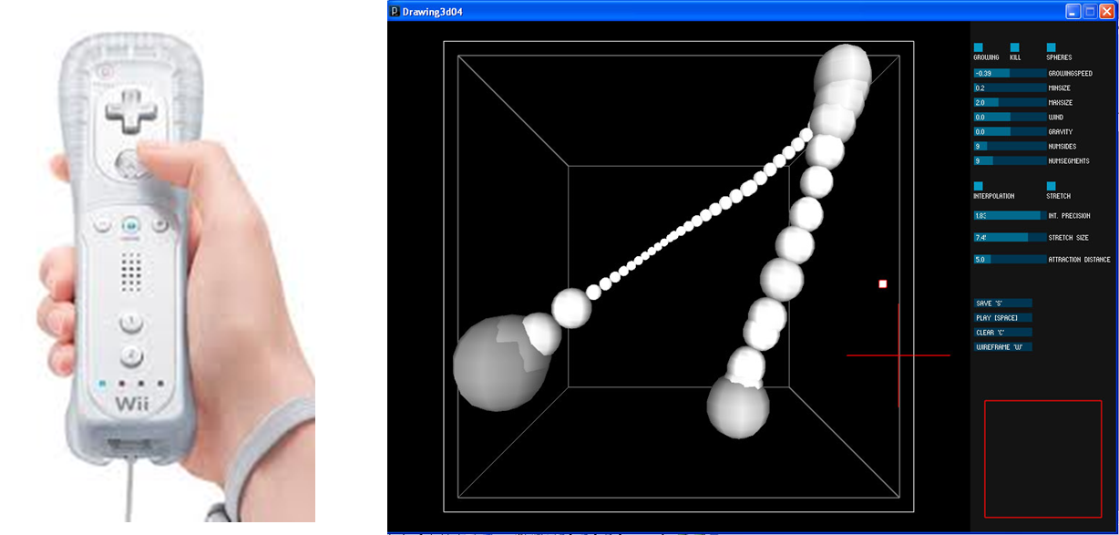Adjust the STRETCH SIZE slider

1010,237
